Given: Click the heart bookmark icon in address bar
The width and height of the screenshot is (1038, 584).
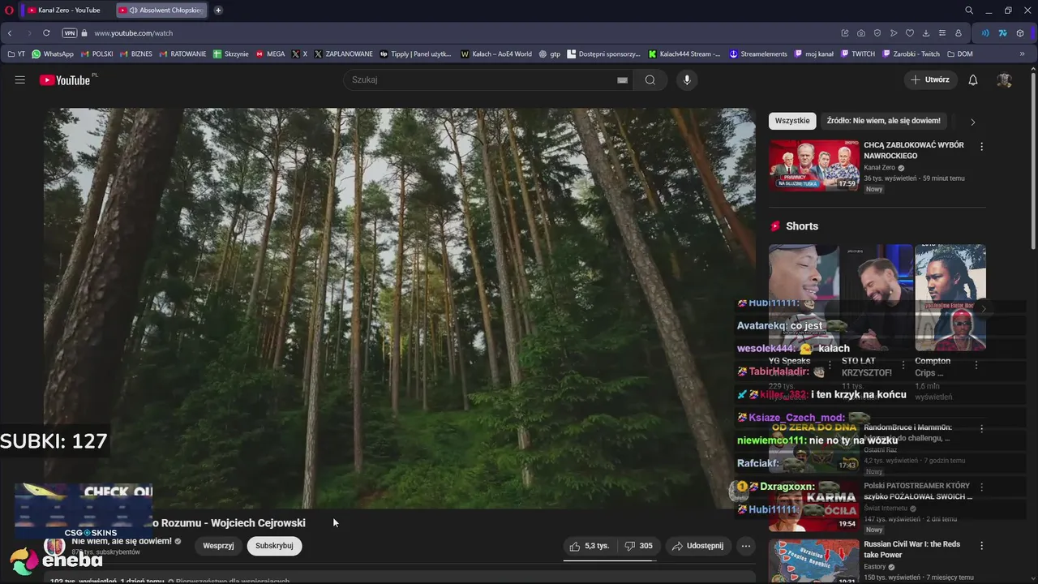Looking at the screenshot, I should pyautogui.click(x=910, y=33).
